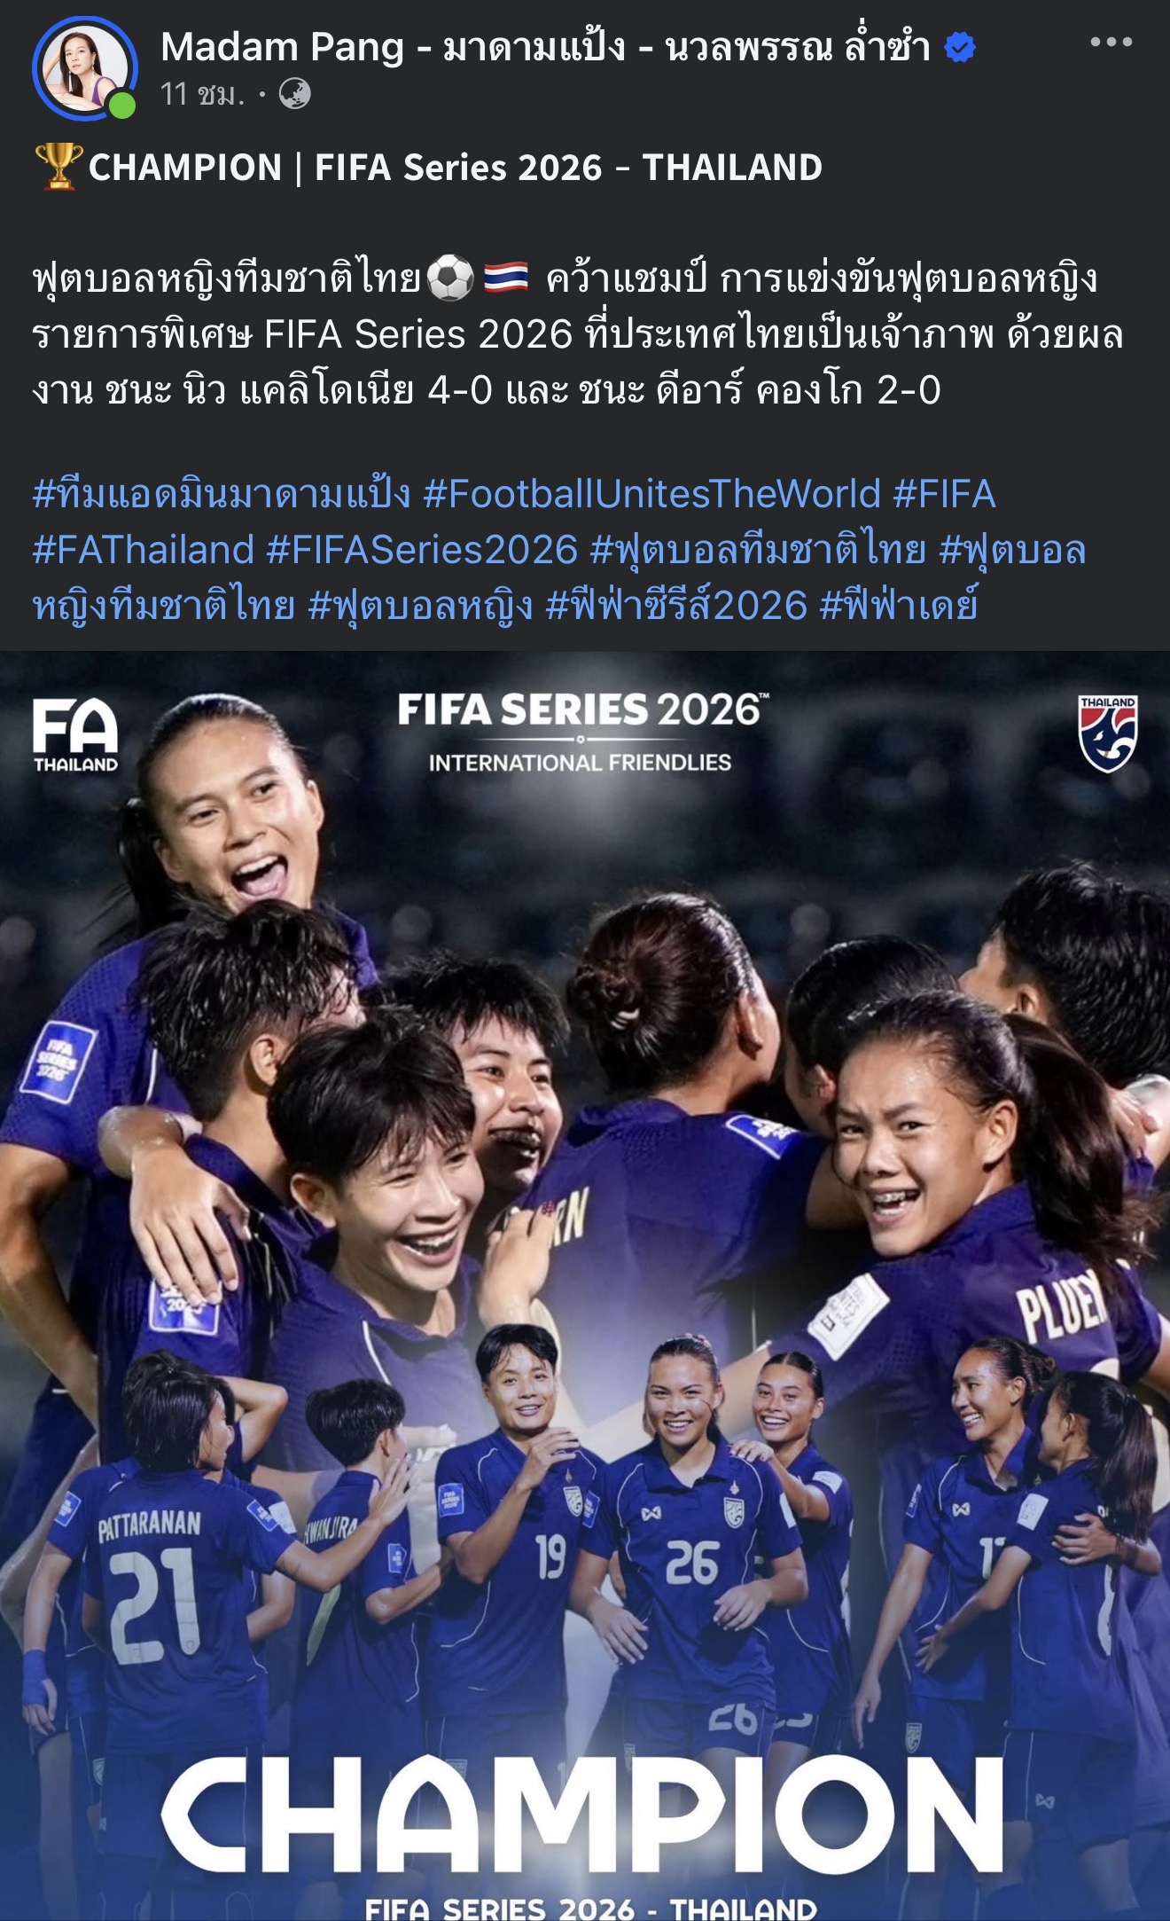The image size is (1170, 1921).
Task: Tap the blue verified badge
Action: (960, 47)
